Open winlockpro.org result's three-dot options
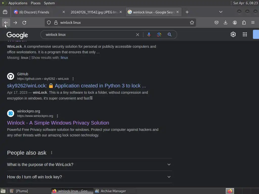The image size is (259, 194). tap(57, 116)
